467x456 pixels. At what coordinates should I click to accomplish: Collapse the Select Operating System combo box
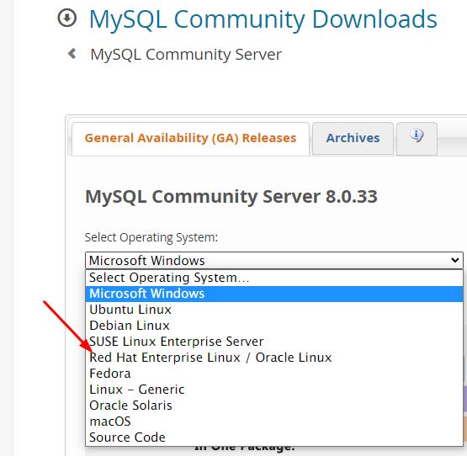[274, 260]
